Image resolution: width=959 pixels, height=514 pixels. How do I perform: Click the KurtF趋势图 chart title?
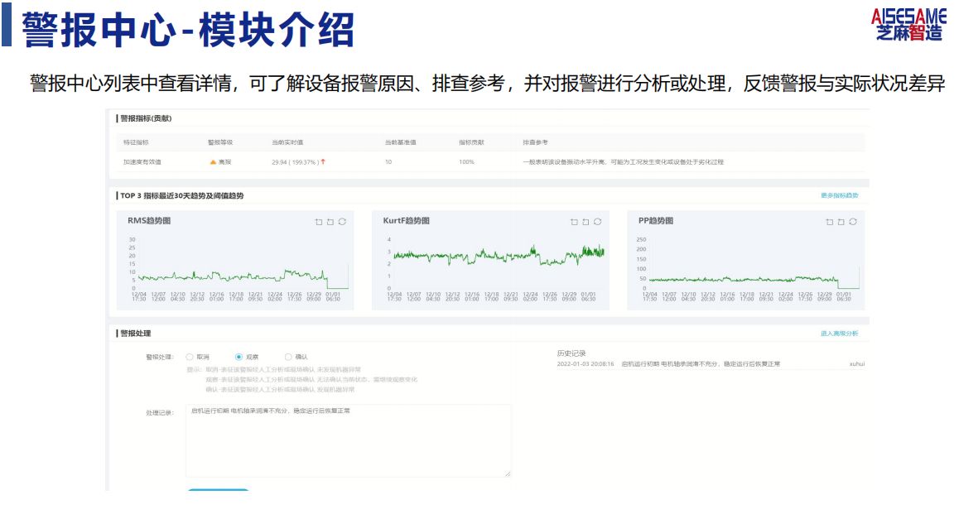point(406,221)
